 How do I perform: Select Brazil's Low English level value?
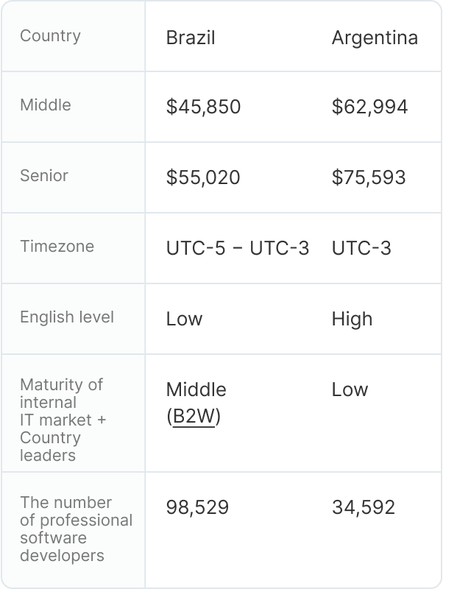(184, 320)
